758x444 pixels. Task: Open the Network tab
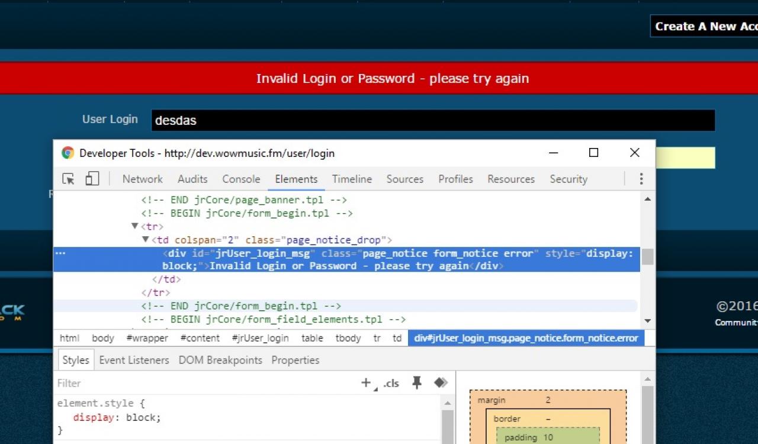click(x=142, y=179)
